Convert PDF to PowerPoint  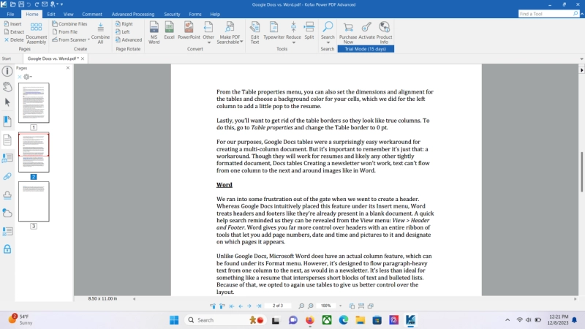click(x=189, y=31)
